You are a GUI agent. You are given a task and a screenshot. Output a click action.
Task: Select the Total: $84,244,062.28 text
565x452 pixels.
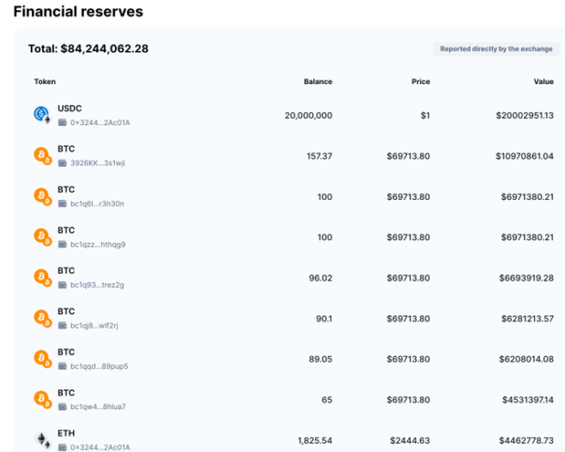[88, 49]
